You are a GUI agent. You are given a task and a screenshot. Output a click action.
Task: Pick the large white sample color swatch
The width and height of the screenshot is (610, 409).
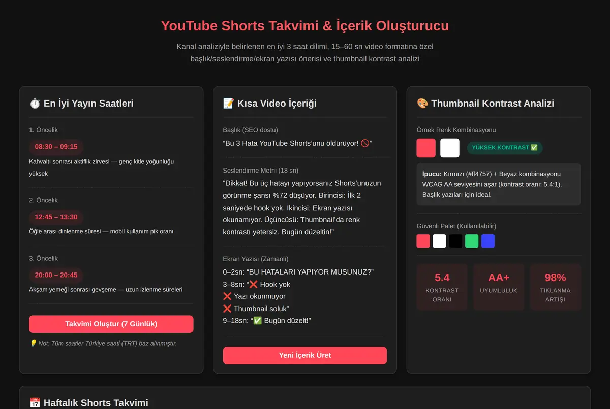pos(450,148)
